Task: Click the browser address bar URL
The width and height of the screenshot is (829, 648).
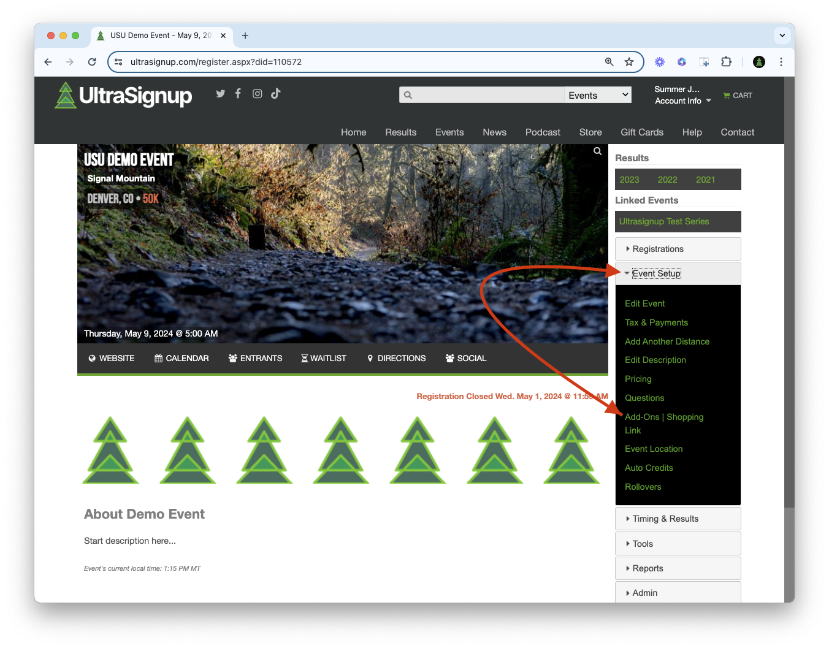Action: pyautogui.click(x=216, y=62)
